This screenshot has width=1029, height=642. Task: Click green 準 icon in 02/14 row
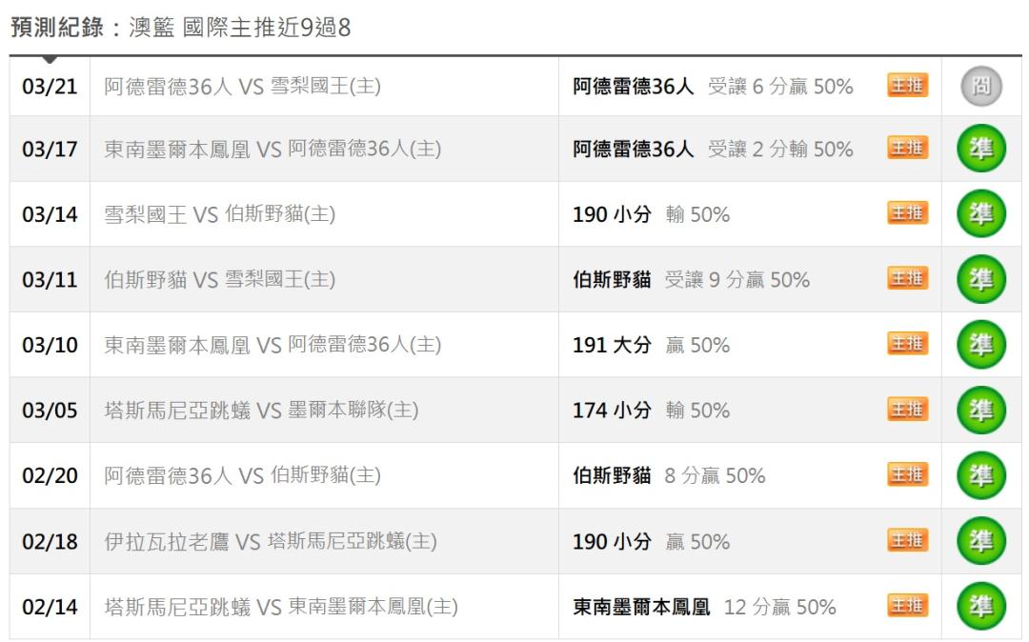coord(981,607)
